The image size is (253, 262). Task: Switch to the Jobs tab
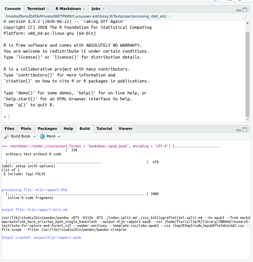click(96, 9)
